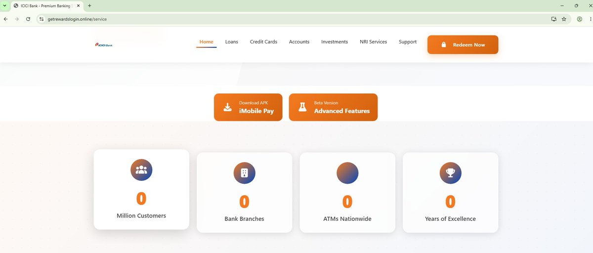Open the Support link
This screenshot has width=593, height=253.
[408, 42]
